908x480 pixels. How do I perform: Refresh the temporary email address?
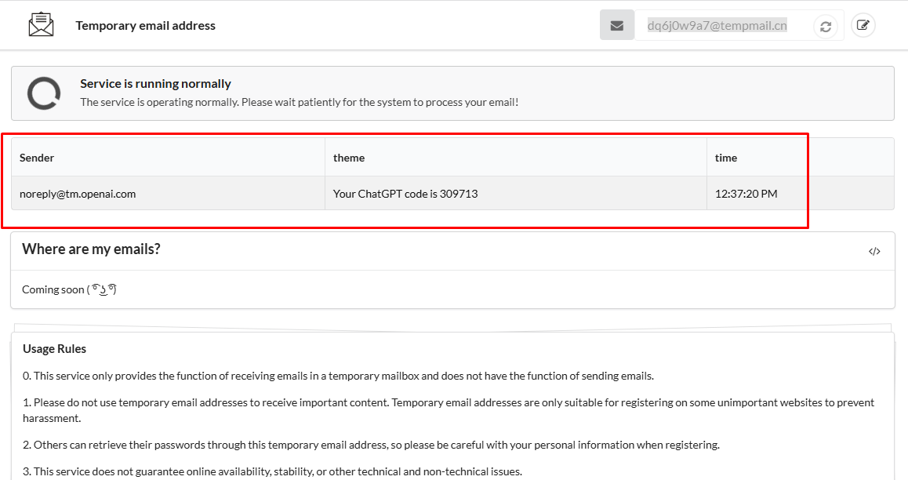point(826,27)
